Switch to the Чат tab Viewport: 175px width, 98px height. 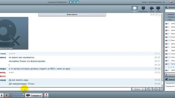135,9
